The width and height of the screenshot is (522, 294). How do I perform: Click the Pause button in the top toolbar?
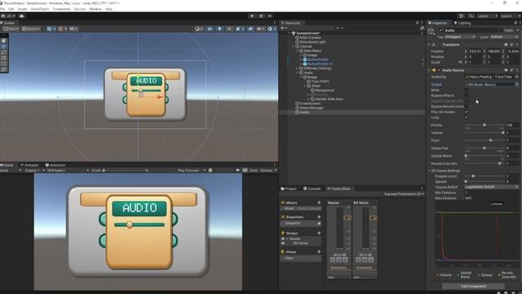click(x=261, y=16)
